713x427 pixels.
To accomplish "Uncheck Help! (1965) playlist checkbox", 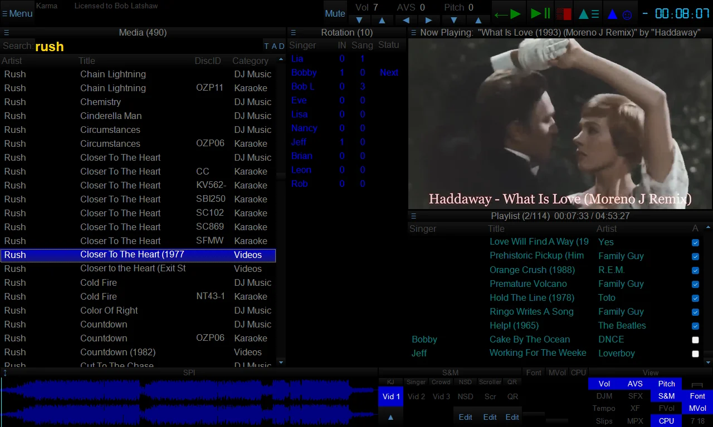I will [x=695, y=326].
